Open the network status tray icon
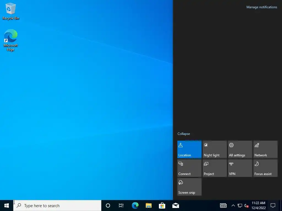The height and width of the screenshot is (211, 282). pos(240,206)
